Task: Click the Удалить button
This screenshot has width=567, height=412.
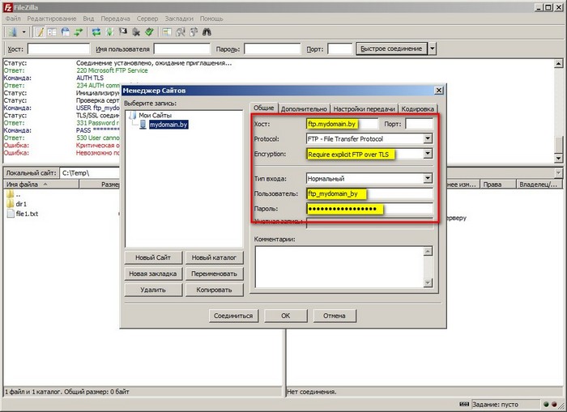Action: click(x=153, y=290)
